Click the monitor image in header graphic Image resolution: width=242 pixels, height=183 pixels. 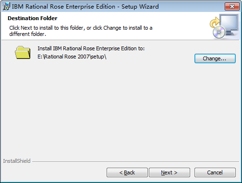[x=230, y=24]
